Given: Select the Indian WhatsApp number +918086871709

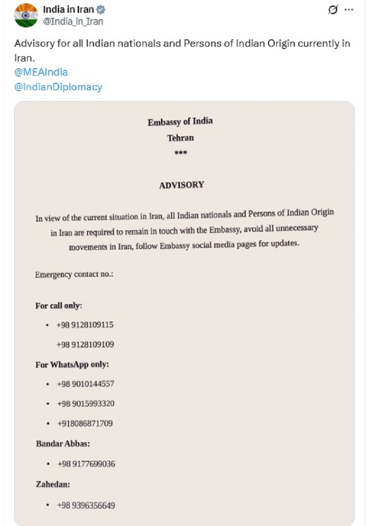Looking at the screenshot, I should click(x=85, y=423).
